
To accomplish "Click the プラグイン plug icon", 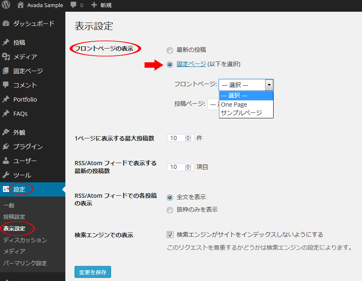I will [x=6, y=147].
